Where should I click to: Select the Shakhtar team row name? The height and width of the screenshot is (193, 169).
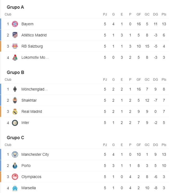[x=29, y=100]
